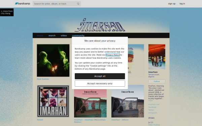Open the Facebook link
The height and width of the screenshot is (126, 202).
(152, 107)
